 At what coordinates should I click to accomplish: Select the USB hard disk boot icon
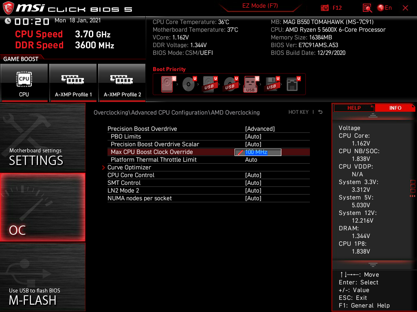210,84
